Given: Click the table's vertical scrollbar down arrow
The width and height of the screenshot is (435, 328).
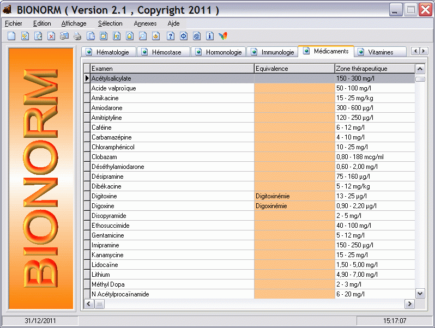Looking at the screenshot, I should tap(420, 294).
